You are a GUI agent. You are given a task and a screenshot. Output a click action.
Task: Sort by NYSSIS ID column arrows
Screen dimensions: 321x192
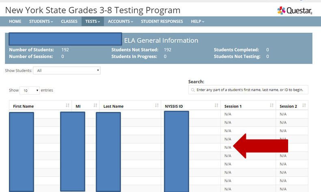[216, 105]
